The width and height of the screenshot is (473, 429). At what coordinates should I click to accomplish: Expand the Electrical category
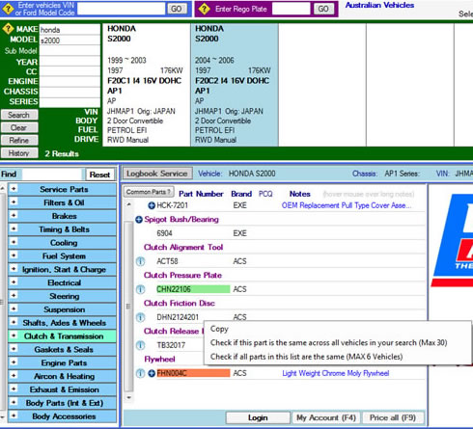click(14, 282)
